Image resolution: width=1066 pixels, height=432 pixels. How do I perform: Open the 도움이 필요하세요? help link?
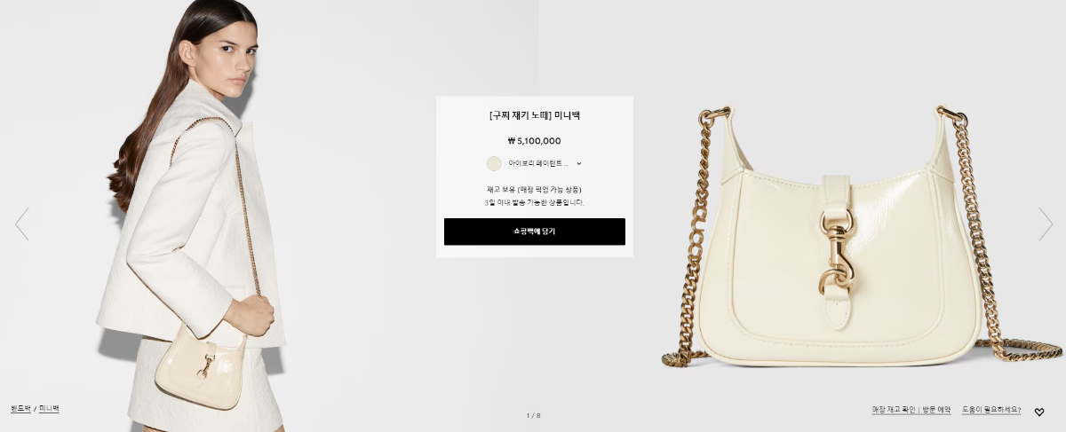click(x=991, y=410)
